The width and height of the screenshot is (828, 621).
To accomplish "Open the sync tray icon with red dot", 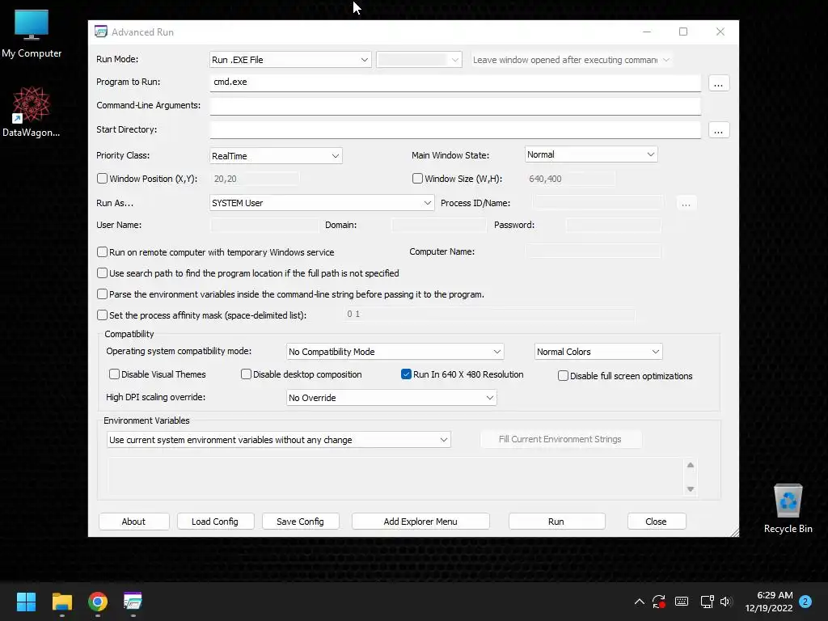I will 658,602.
